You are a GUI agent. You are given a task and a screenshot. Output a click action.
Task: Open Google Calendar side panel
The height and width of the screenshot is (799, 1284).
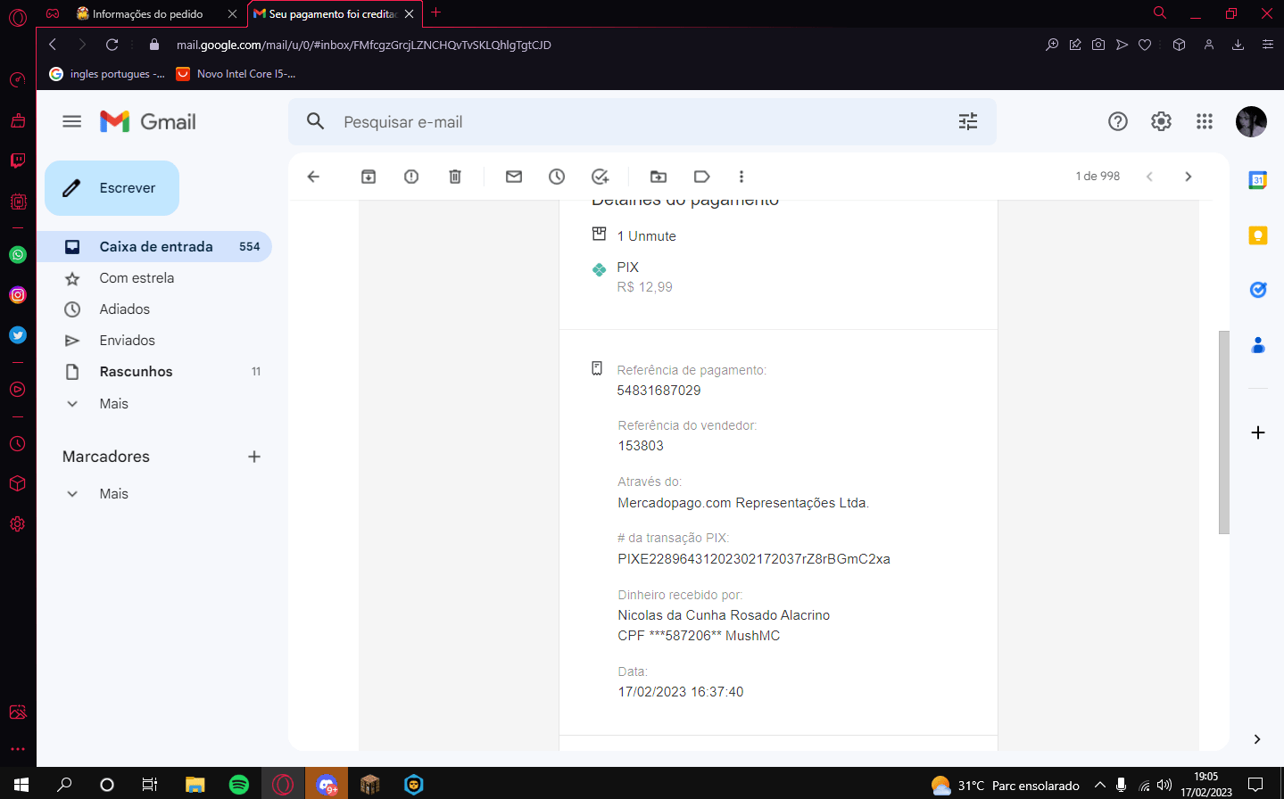pyautogui.click(x=1258, y=180)
